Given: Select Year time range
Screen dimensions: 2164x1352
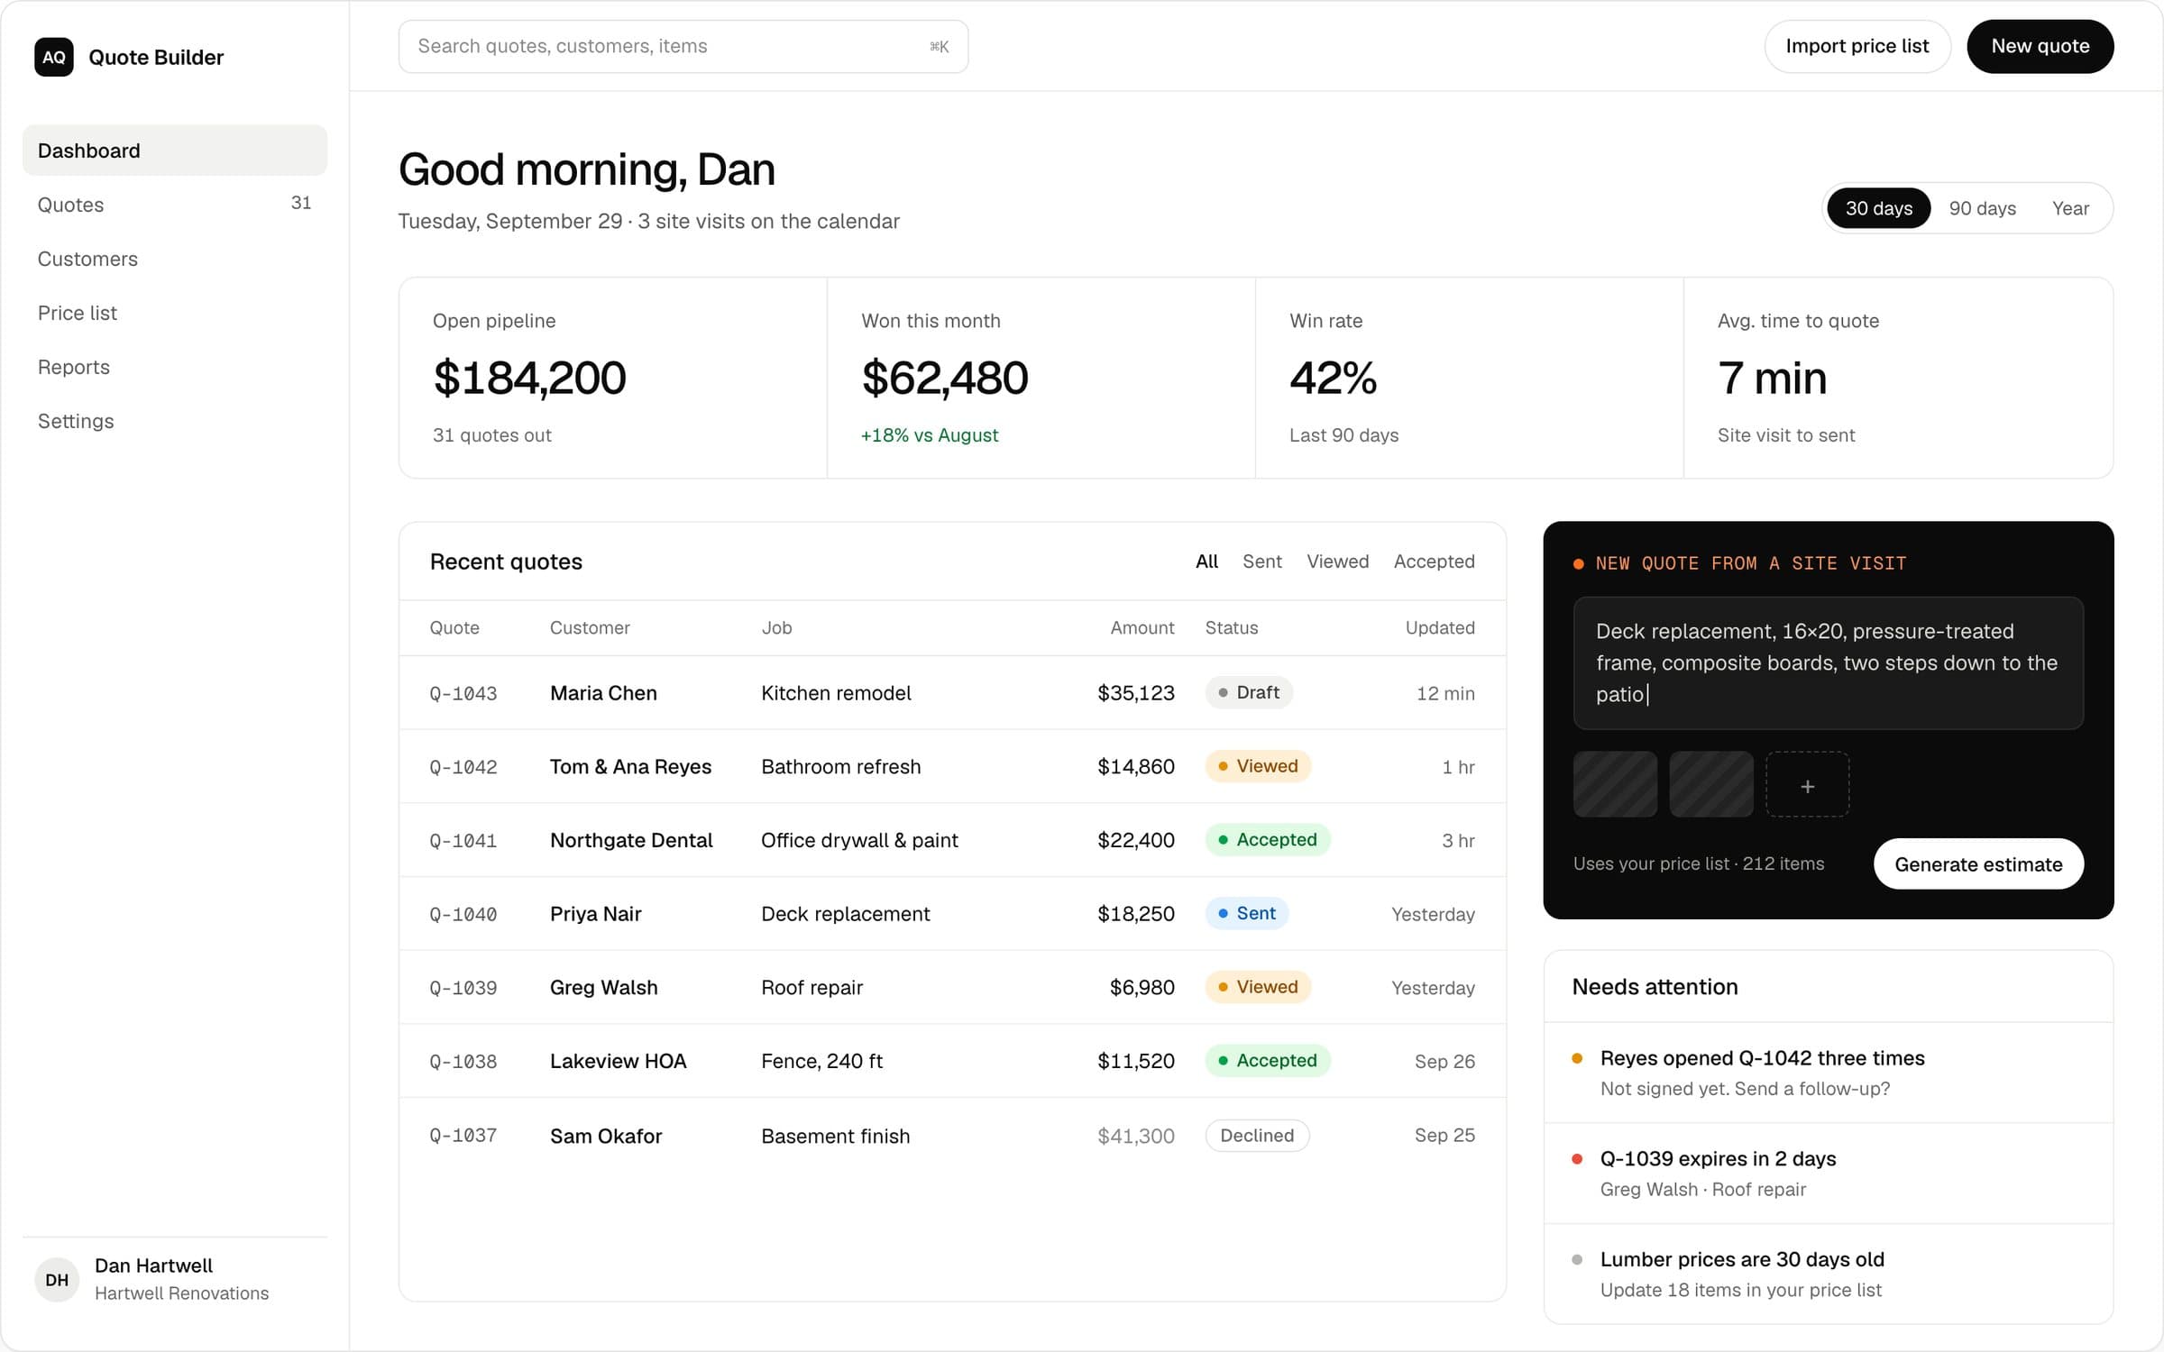Looking at the screenshot, I should point(2070,208).
